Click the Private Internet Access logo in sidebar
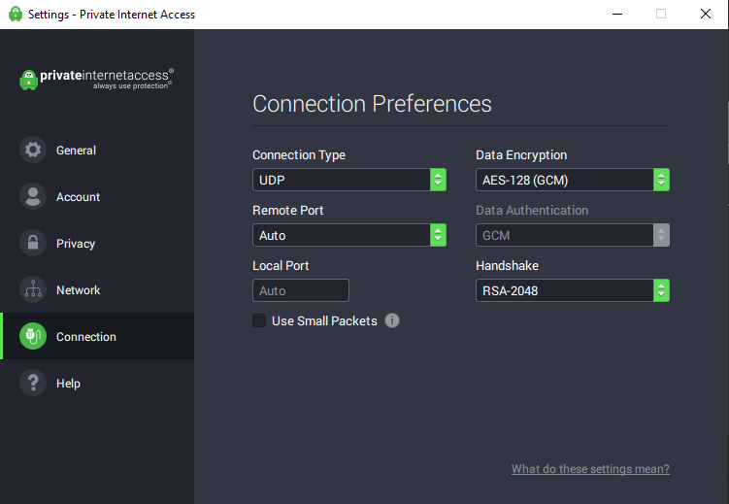 pos(97,79)
